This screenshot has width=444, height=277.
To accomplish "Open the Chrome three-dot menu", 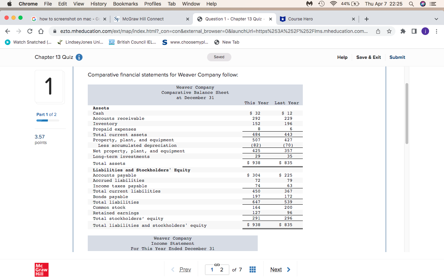I will (x=436, y=31).
